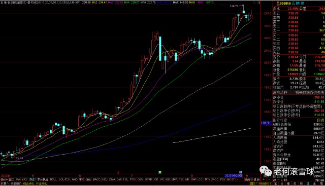Click the 五粮液 stock name header

click(x=298, y=4)
